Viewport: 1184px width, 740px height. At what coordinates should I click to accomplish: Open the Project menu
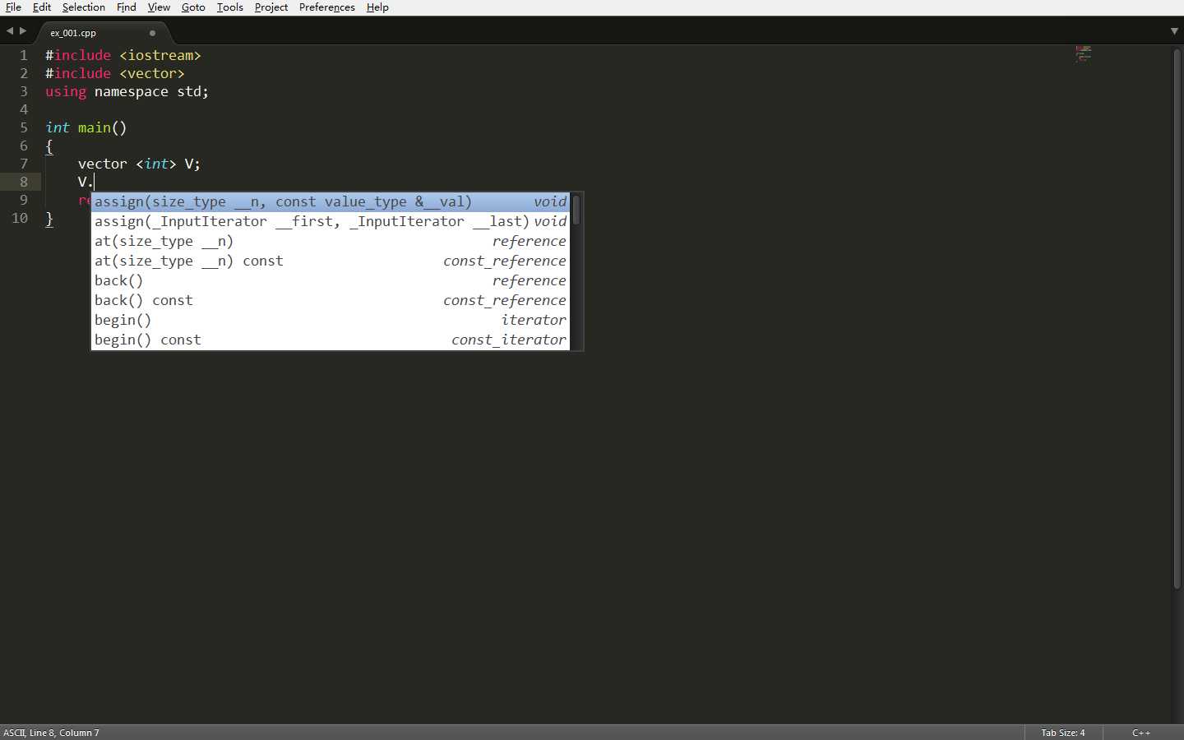click(x=271, y=7)
